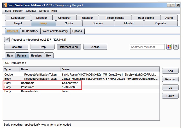
Task: Click the pencil edit icon beside request URL
Action: (7, 40)
